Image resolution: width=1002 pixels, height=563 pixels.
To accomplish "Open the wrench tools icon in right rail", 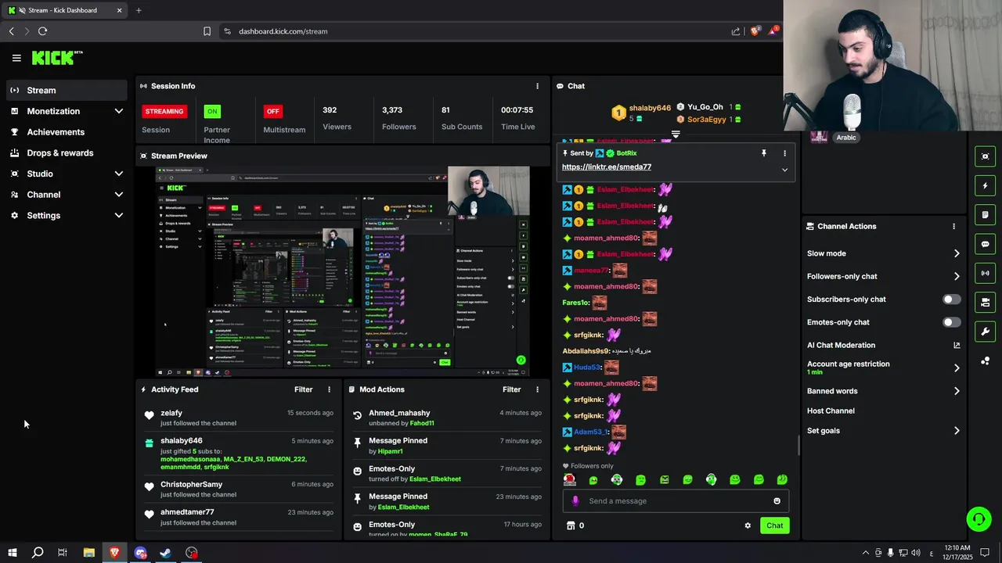I will 985,331.
